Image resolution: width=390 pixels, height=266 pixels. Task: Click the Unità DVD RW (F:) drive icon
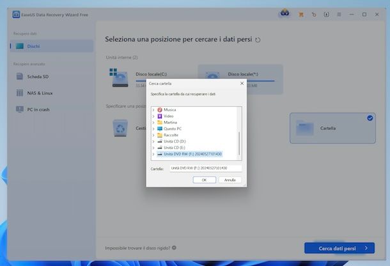(x=160, y=154)
